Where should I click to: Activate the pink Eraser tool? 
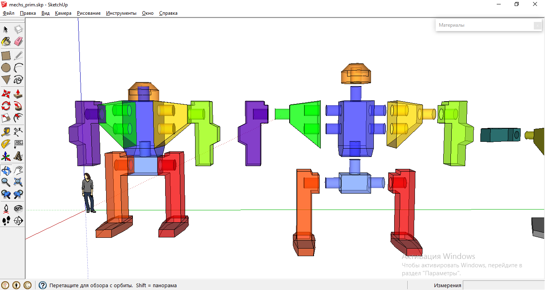pyautogui.click(x=18, y=41)
